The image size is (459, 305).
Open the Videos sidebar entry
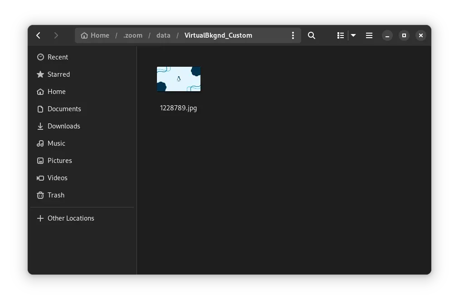(x=58, y=177)
